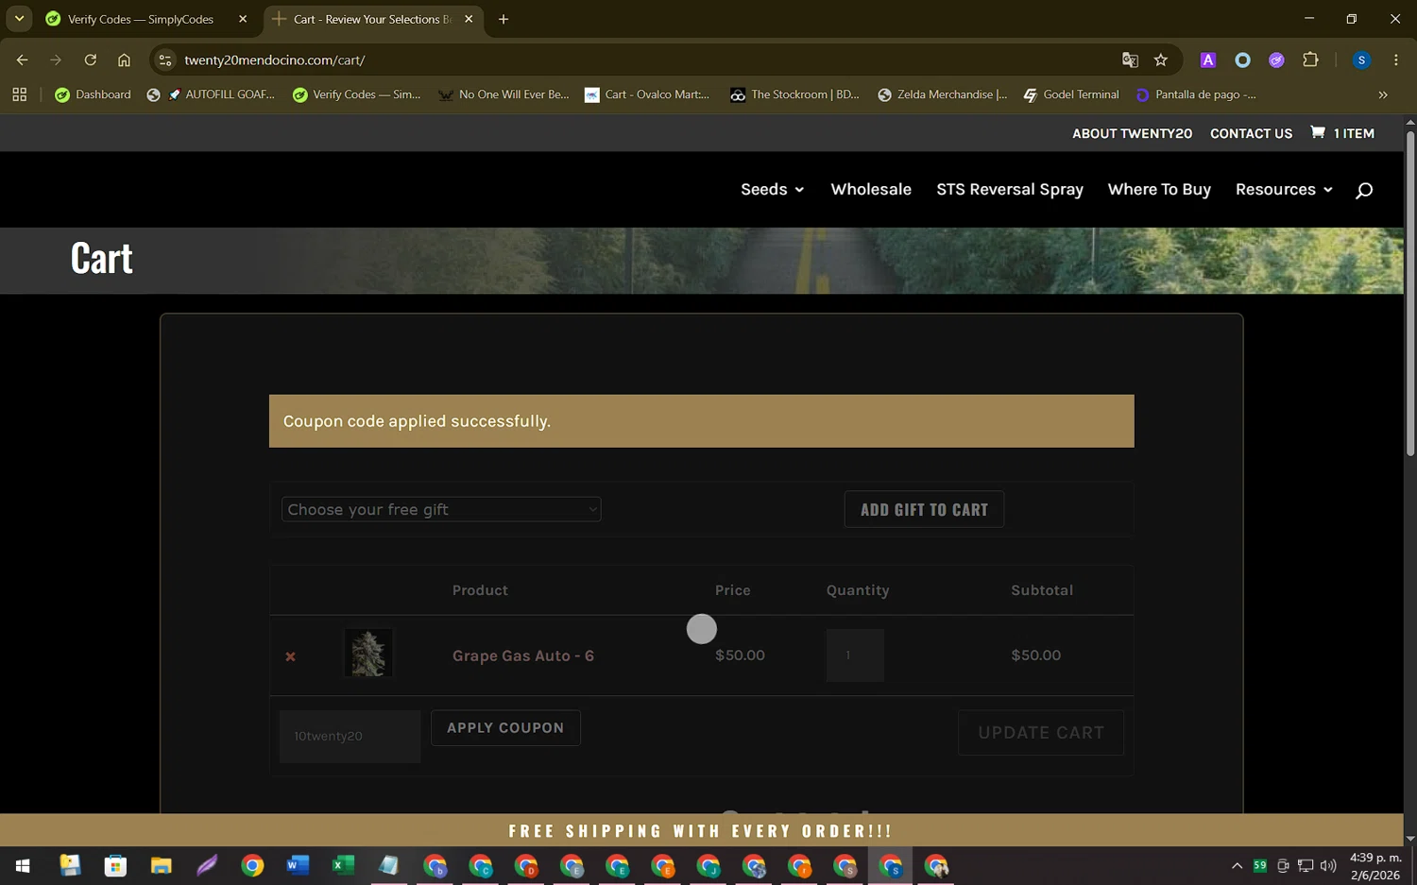Image resolution: width=1417 pixels, height=885 pixels.
Task: Expand the Resources navigation menu
Action: coord(1284,190)
